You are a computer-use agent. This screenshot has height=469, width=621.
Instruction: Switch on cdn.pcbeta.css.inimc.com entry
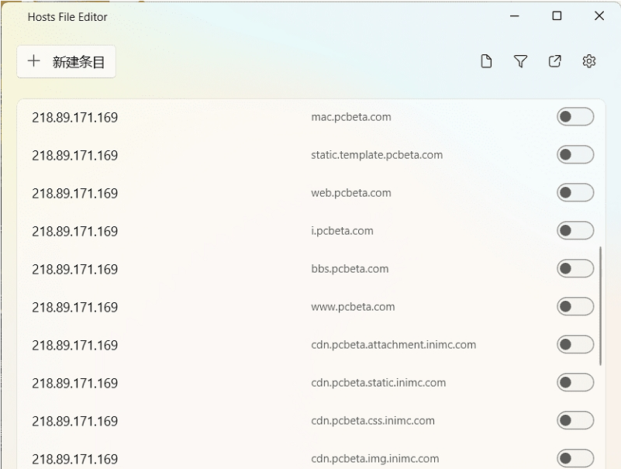coord(575,421)
